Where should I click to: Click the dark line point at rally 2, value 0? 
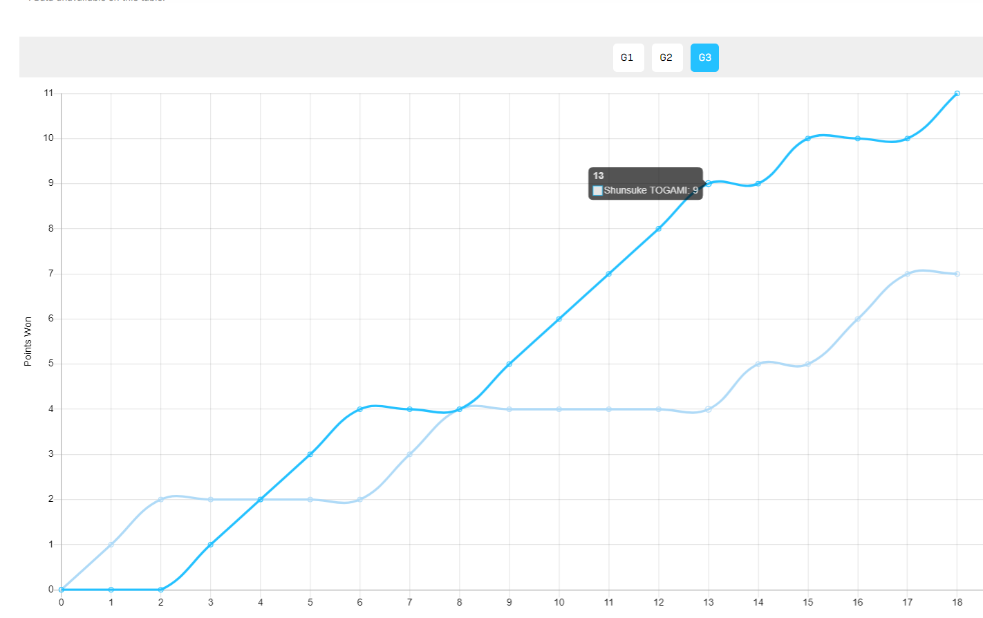(161, 590)
